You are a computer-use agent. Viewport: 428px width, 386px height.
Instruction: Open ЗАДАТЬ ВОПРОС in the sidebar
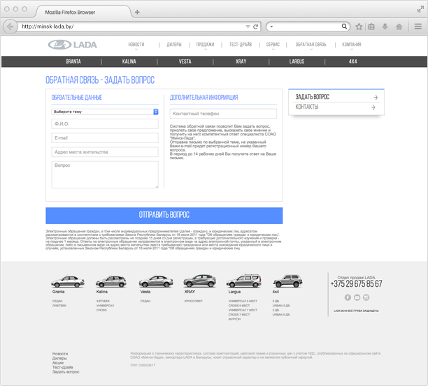pos(313,97)
